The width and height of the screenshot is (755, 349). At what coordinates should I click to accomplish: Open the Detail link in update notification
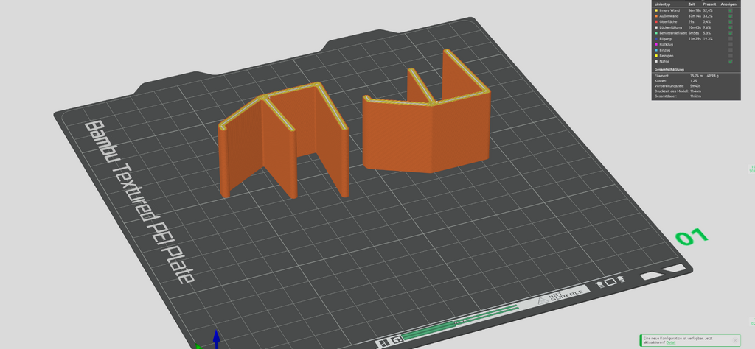point(671,342)
